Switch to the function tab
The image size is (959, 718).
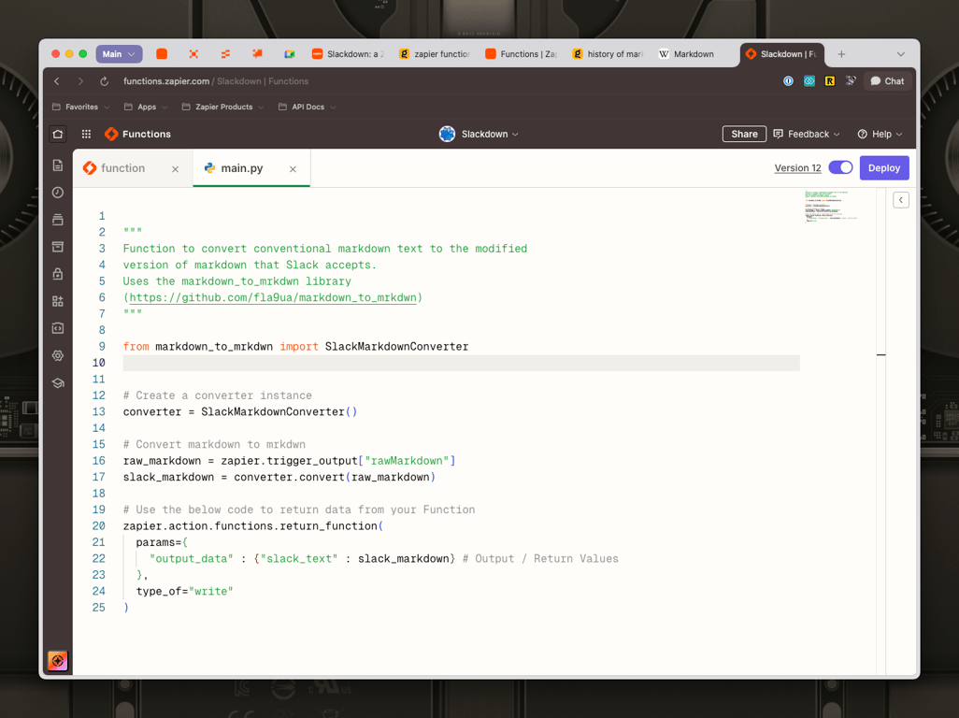pos(122,168)
